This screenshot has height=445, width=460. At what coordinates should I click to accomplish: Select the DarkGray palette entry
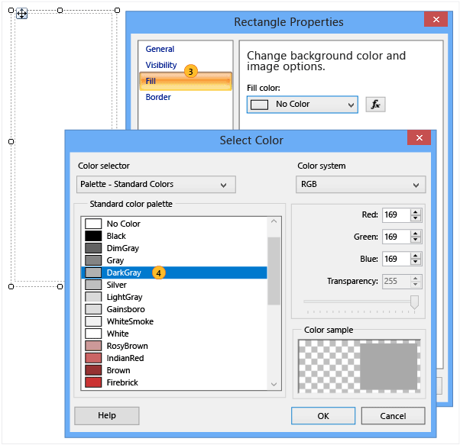coord(174,272)
